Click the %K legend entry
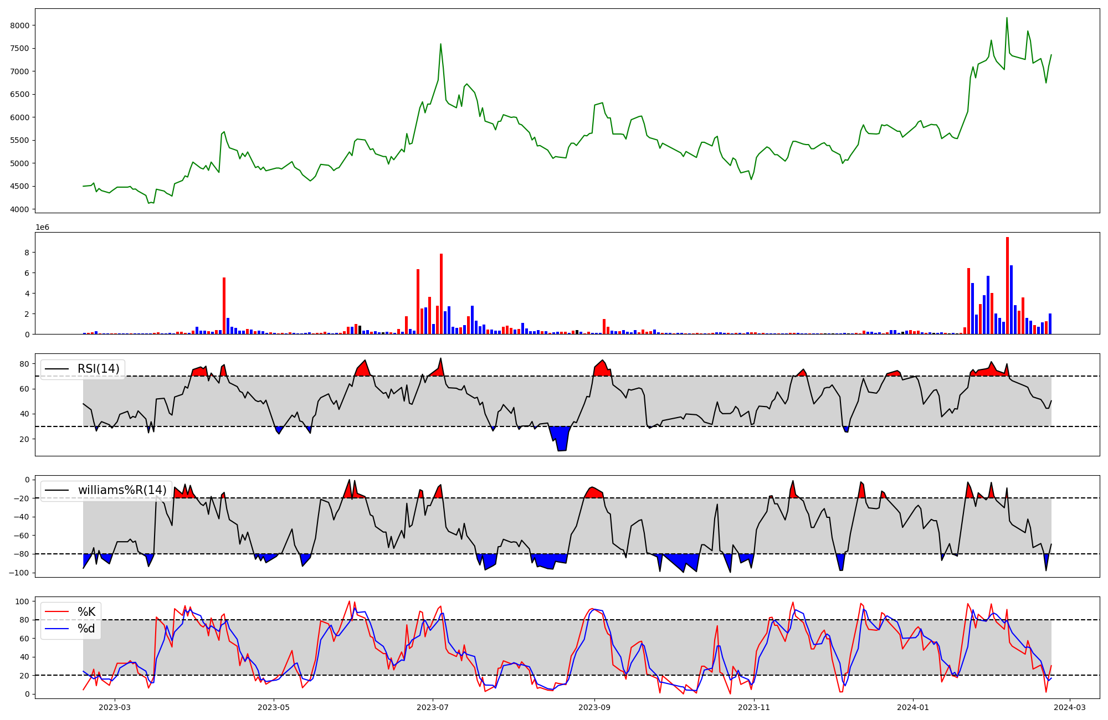This screenshot has height=720, width=1108. coord(86,612)
